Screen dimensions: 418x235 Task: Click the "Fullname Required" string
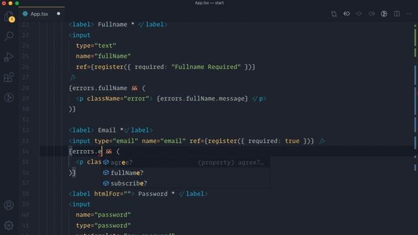(206, 67)
